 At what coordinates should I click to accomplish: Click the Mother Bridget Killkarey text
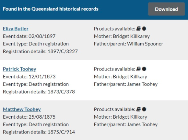point(122,36)
